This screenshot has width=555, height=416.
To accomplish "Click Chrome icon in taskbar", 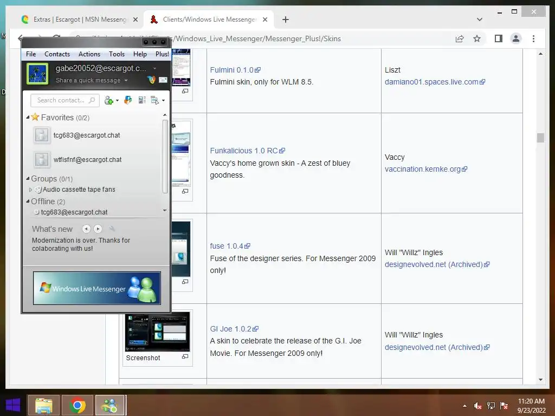I will coord(78,405).
